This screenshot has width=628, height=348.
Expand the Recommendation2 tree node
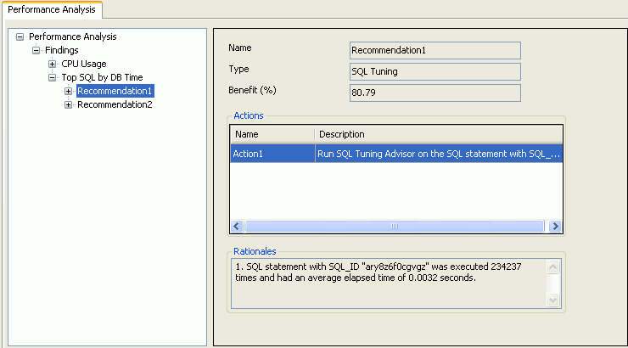(x=68, y=105)
